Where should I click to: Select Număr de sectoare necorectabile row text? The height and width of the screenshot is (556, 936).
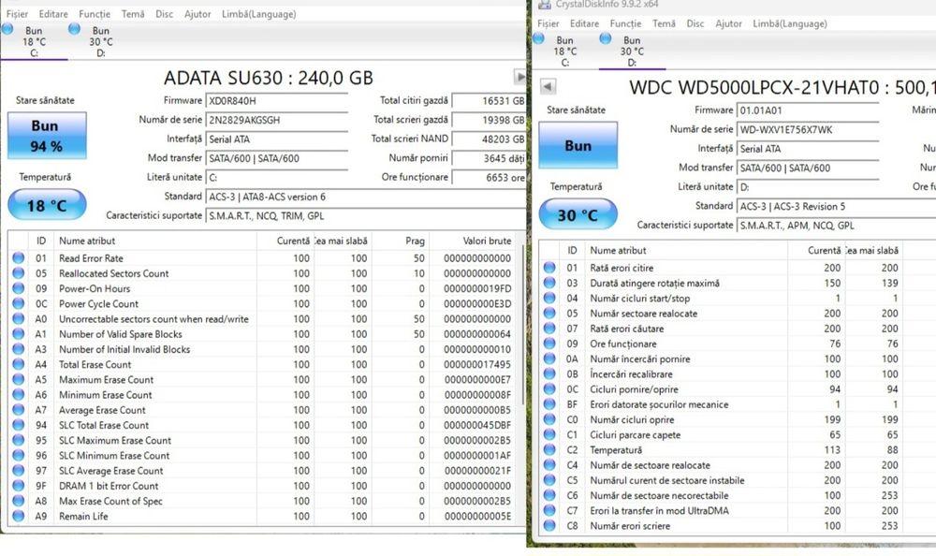point(659,496)
